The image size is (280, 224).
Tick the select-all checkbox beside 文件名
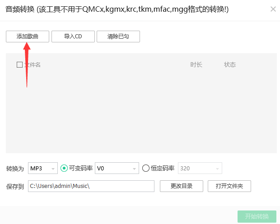pyautogui.click(x=19, y=65)
